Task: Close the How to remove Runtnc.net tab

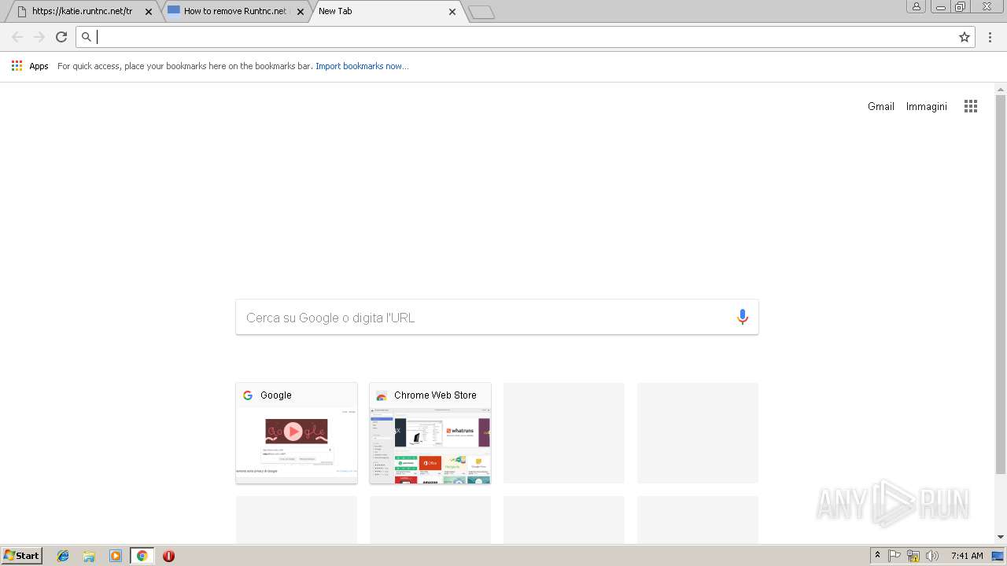Action: pos(301,12)
